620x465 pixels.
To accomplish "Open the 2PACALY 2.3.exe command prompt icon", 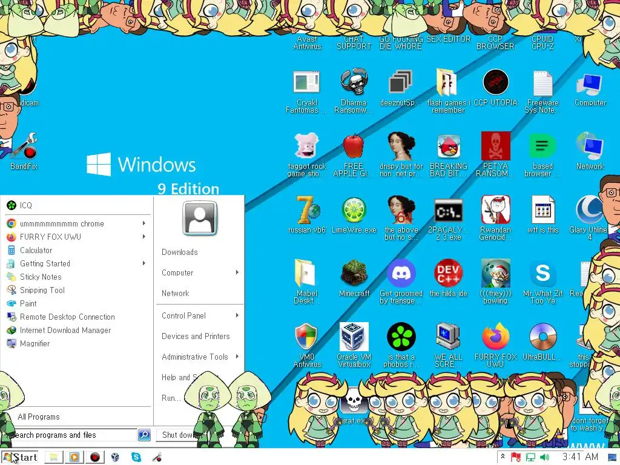I will coord(449,211).
